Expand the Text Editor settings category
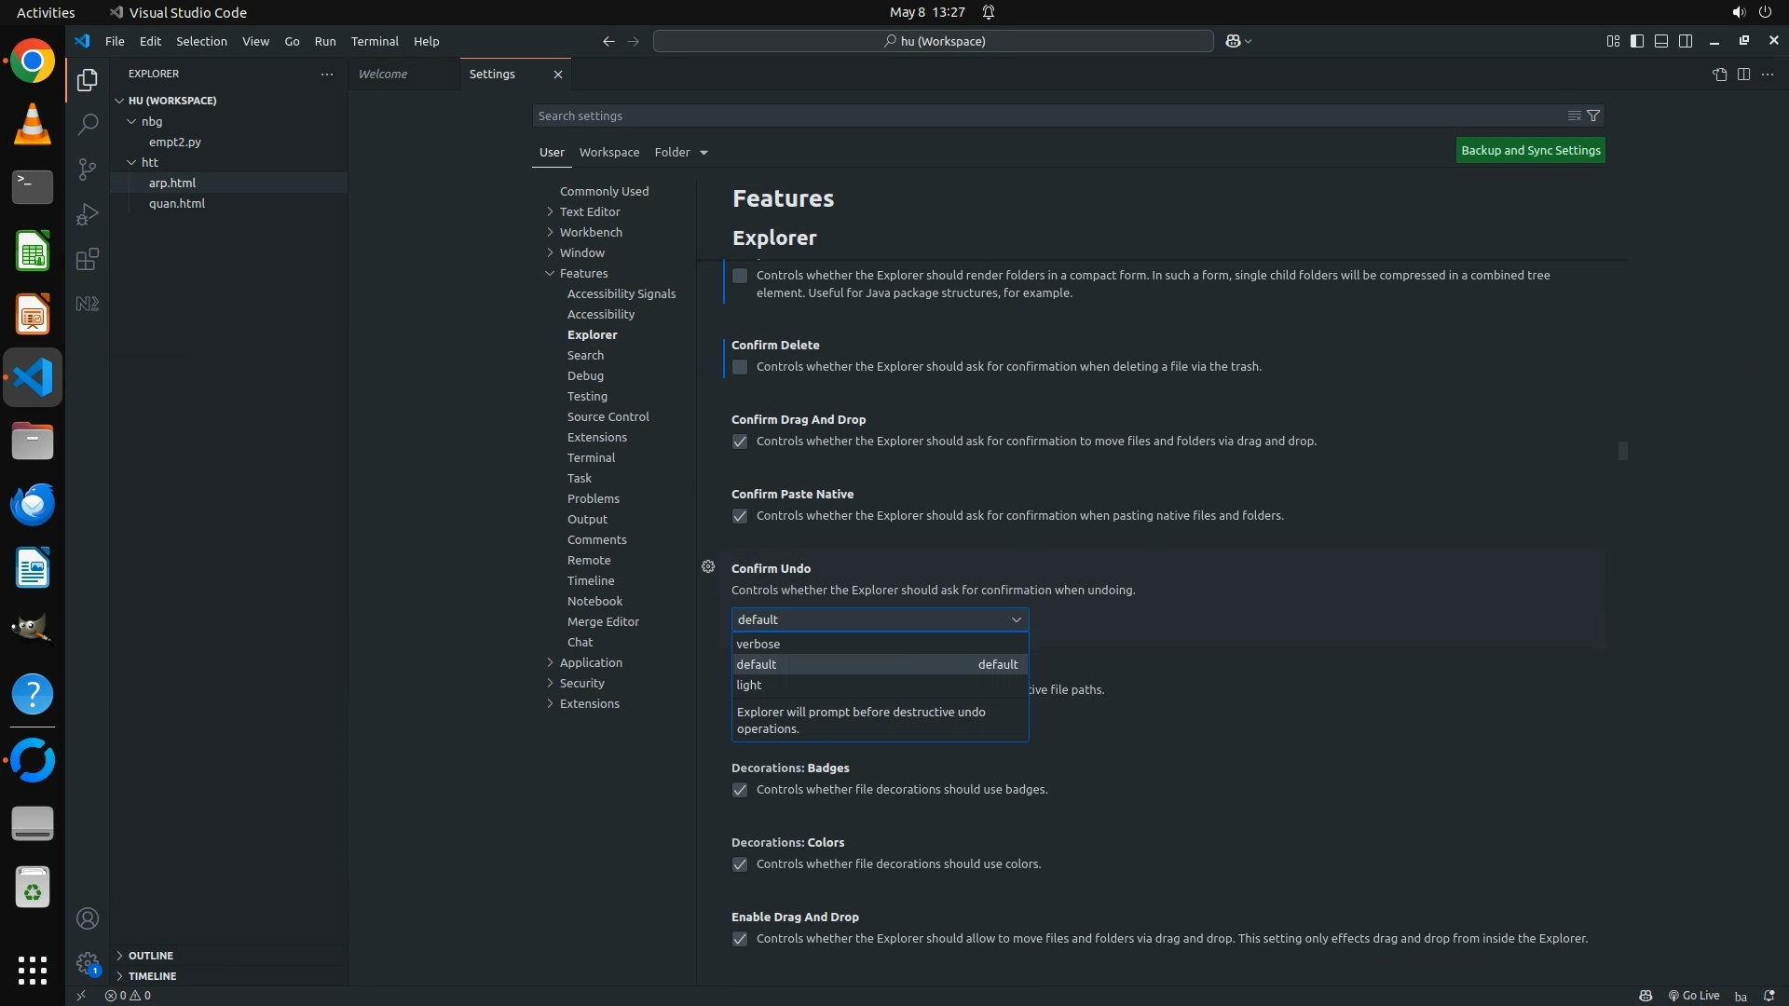 (589, 211)
